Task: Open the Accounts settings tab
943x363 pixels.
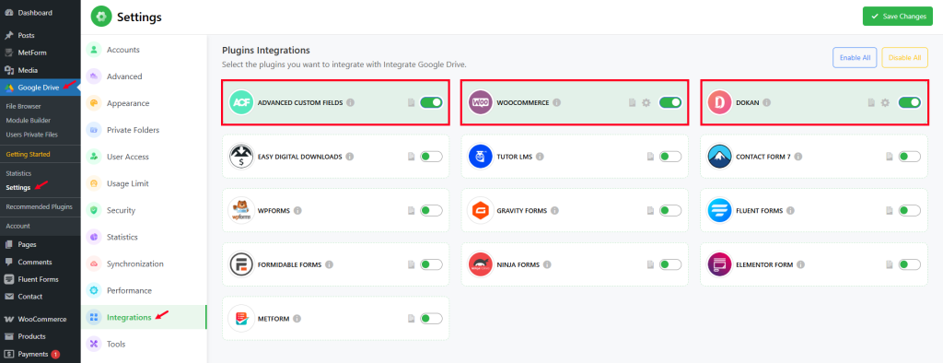Action: 144,50
